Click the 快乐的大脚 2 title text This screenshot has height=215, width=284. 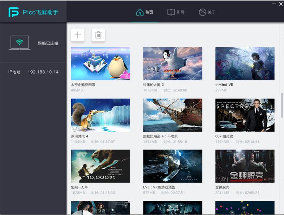pos(154,85)
